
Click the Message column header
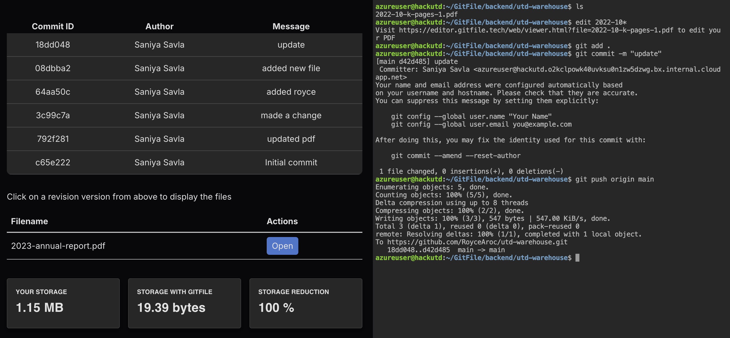tap(291, 26)
